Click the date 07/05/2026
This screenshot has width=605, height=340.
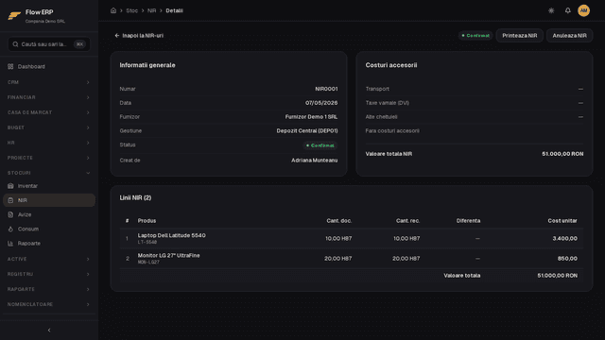[321, 103]
